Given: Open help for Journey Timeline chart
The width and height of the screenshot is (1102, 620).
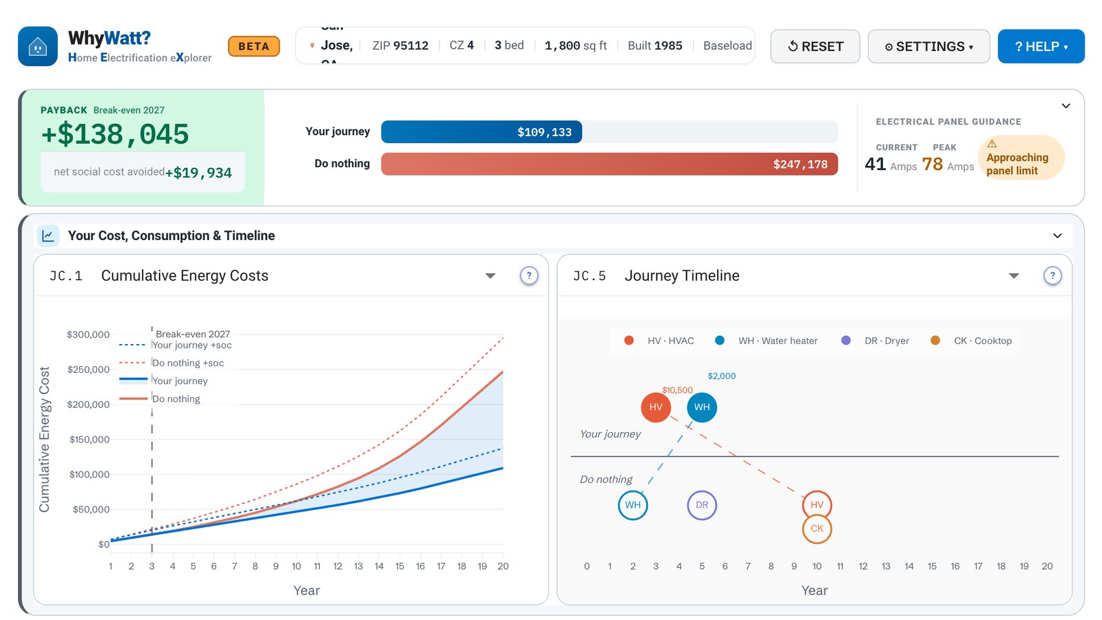Looking at the screenshot, I should click(1052, 276).
